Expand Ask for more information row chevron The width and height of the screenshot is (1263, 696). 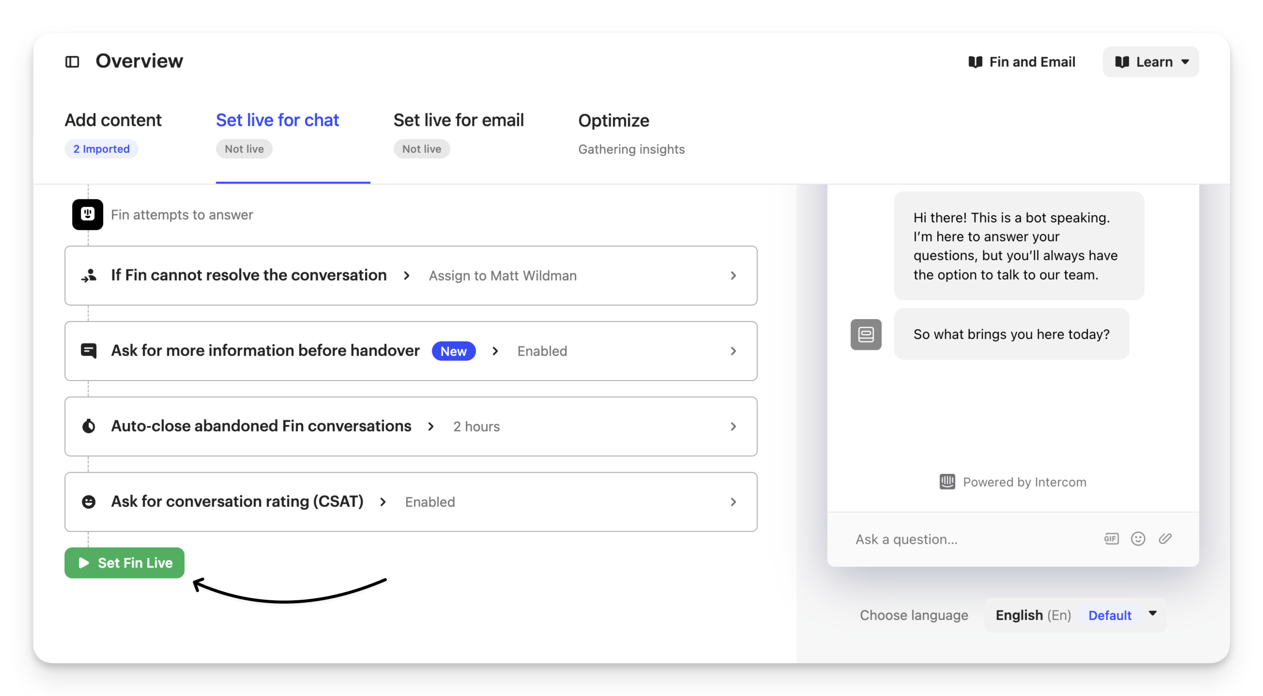point(733,351)
